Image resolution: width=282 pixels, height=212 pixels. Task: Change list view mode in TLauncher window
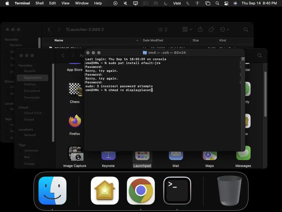163,30
